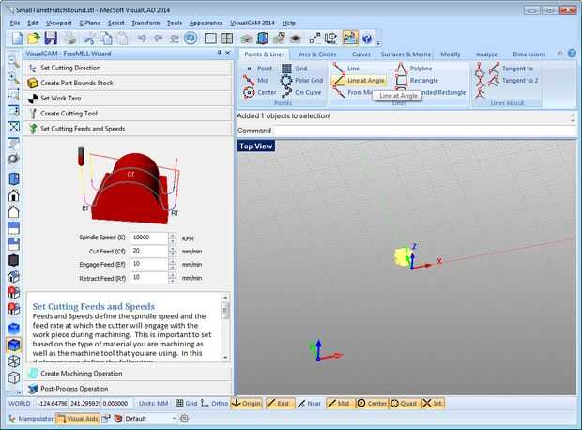Click the Command input field
This screenshot has width=582, height=430.
[424, 131]
